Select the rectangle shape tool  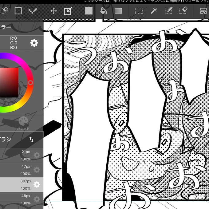18,11
